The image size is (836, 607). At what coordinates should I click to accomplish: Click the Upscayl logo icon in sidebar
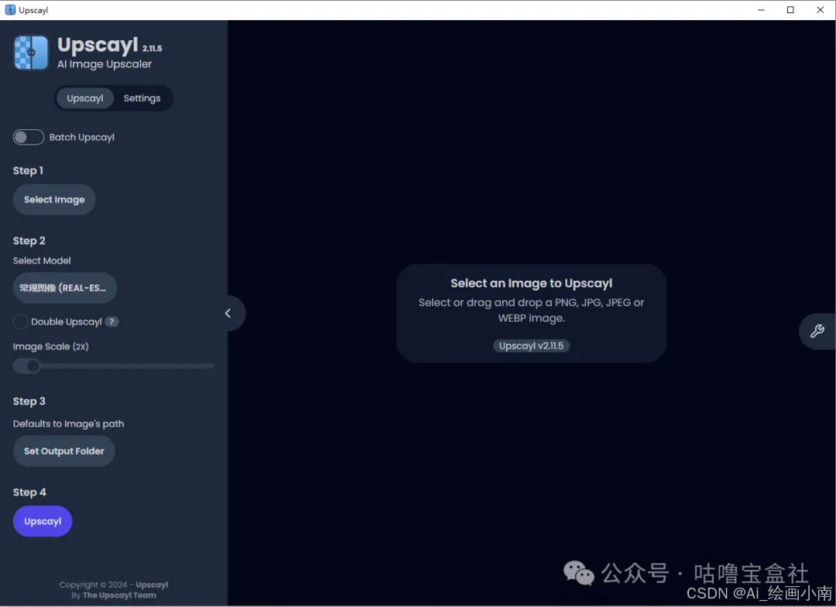(x=31, y=53)
